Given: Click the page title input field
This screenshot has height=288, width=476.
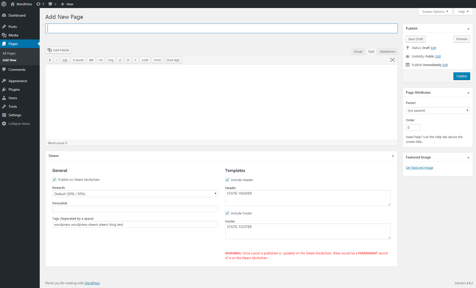Looking at the screenshot, I should tap(221, 28).
